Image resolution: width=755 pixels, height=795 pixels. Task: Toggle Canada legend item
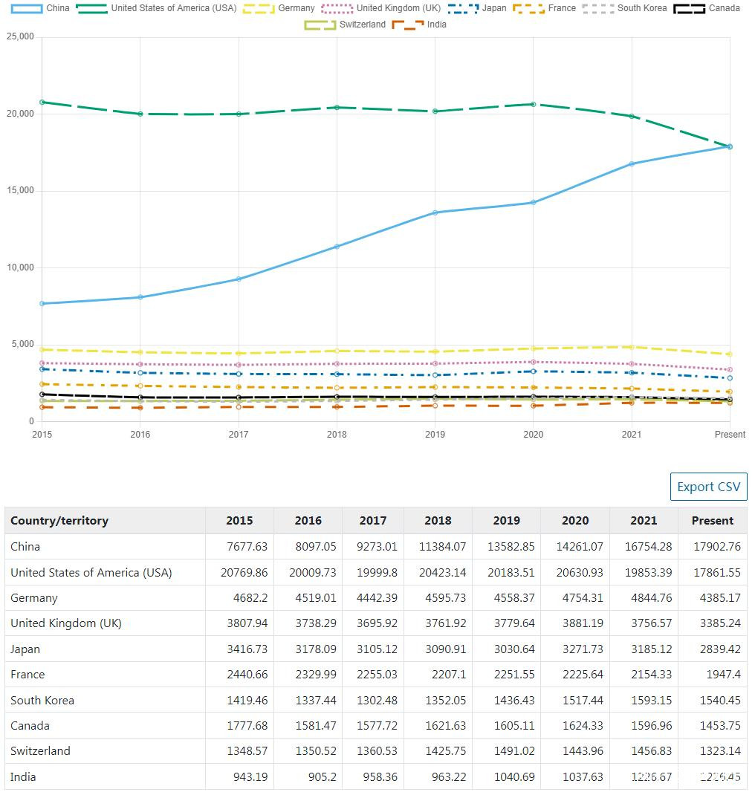click(689, 8)
